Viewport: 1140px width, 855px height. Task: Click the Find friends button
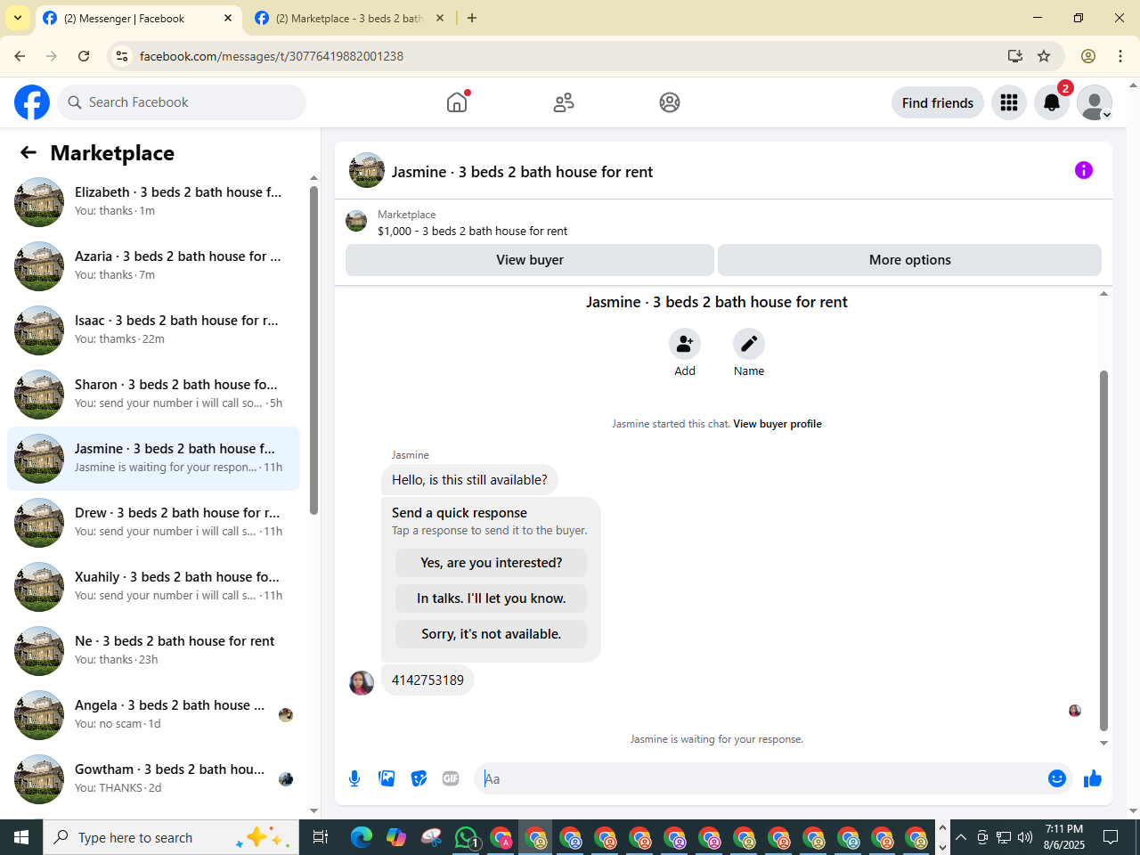[x=938, y=102]
